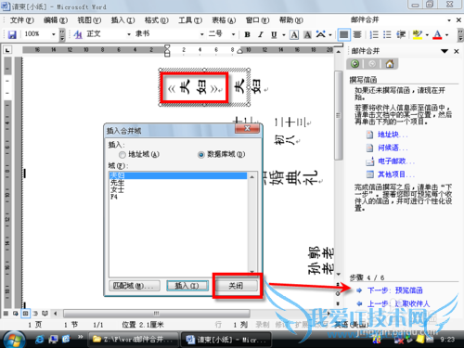Image resolution: width=464 pixels, height=348 pixels.
Task: Open the 工具 menu
Action: tap(190, 20)
